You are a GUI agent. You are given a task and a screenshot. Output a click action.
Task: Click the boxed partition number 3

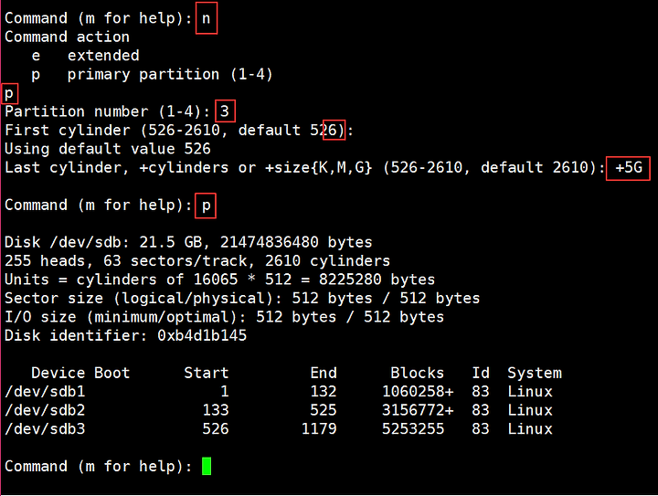(x=225, y=111)
